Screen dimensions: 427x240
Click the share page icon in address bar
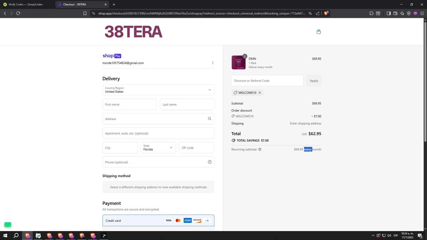318,13
